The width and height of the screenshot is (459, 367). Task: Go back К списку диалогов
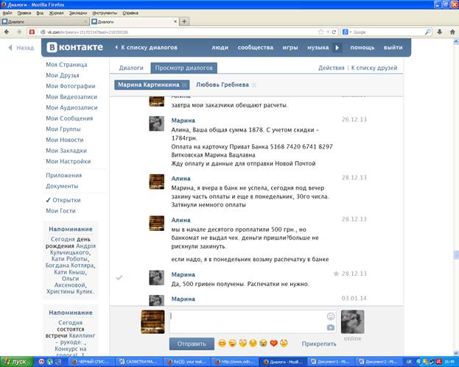[x=147, y=47]
